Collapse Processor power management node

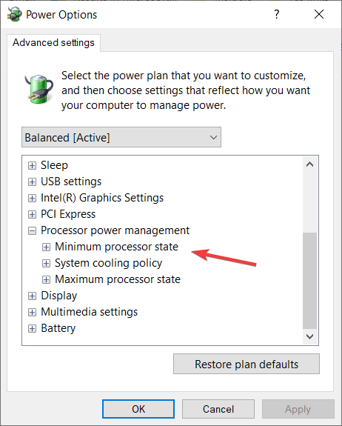(x=32, y=231)
